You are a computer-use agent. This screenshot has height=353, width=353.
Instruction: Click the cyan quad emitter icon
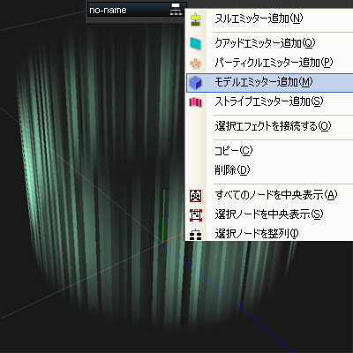196,43
